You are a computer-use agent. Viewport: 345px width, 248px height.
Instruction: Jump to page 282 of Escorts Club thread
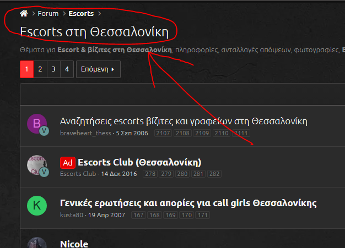[214, 174]
